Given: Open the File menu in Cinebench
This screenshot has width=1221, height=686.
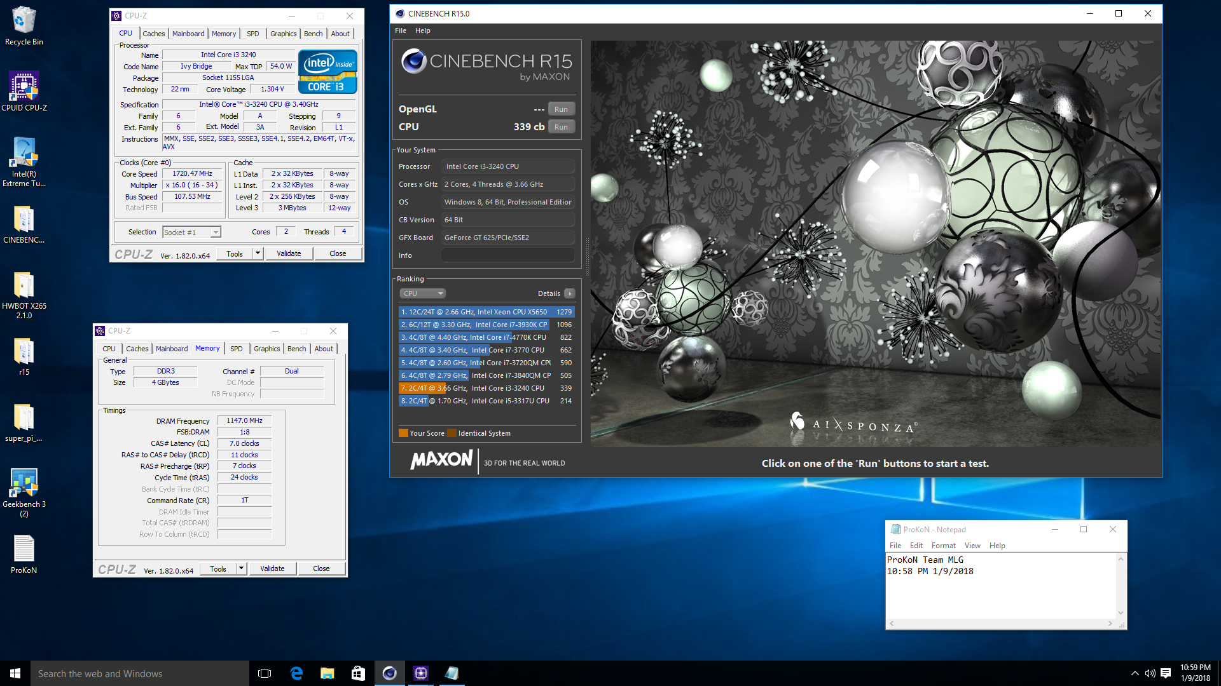Looking at the screenshot, I should (x=401, y=30).
